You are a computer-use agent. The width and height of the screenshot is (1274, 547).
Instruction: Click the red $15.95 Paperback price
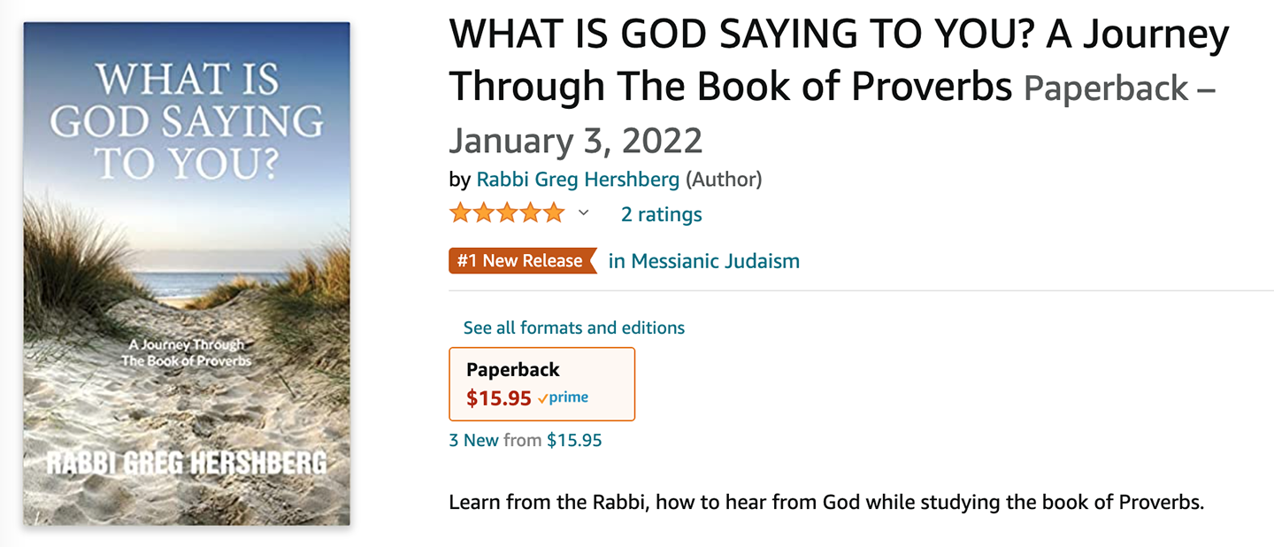point(499,398)
